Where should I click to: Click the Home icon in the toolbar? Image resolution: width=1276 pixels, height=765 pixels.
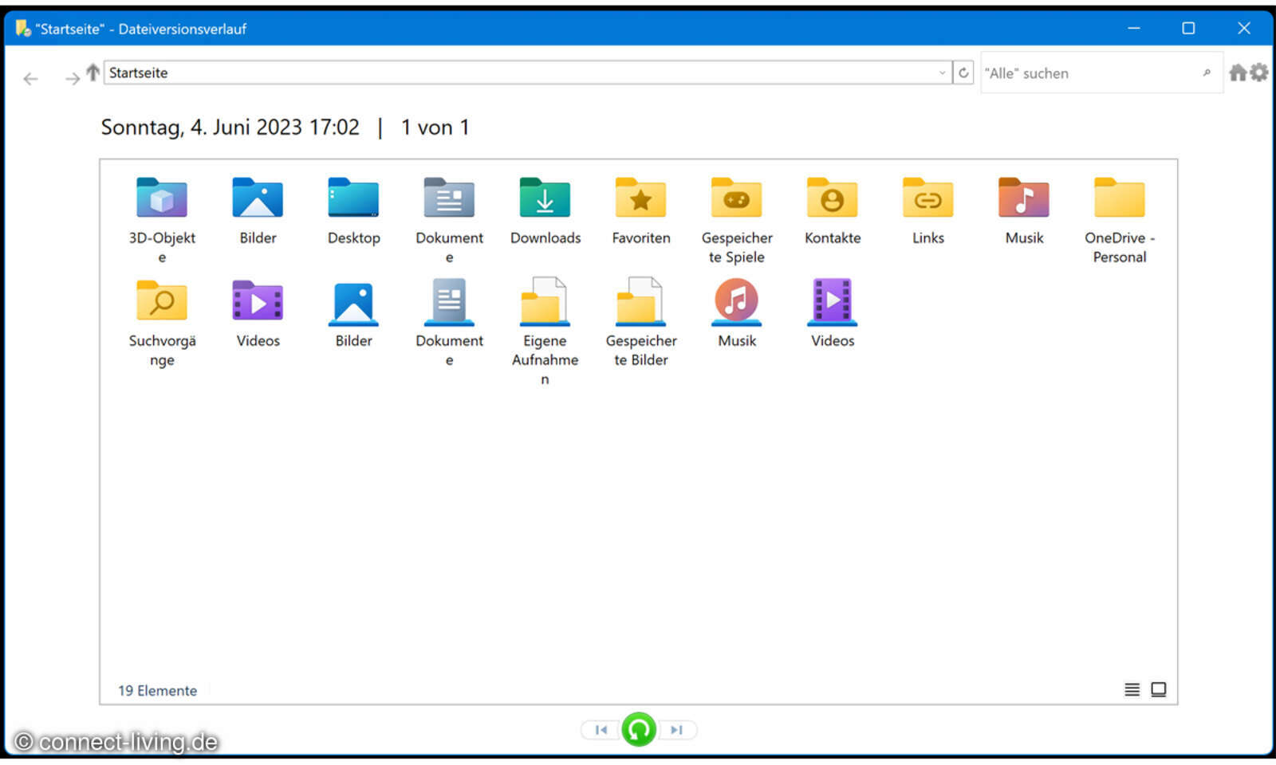(1237, 73)
